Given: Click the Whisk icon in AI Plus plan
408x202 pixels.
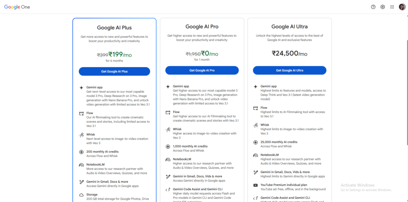Looking at the screenshot, I should click(x=81, y=135).
